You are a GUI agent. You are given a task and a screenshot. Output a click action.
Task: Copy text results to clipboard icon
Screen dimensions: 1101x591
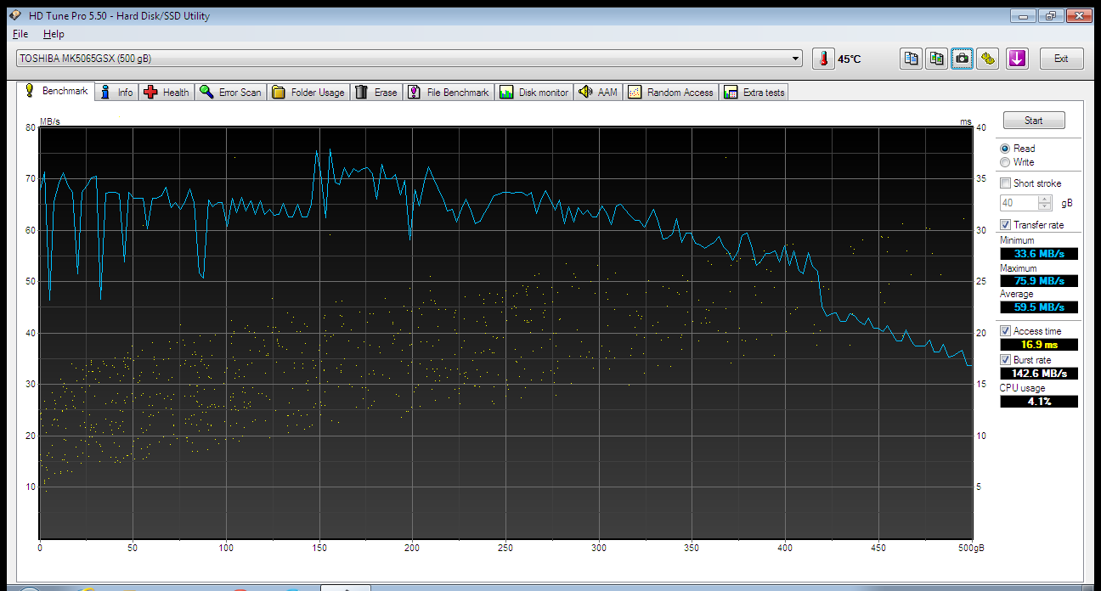coord(912,59)
